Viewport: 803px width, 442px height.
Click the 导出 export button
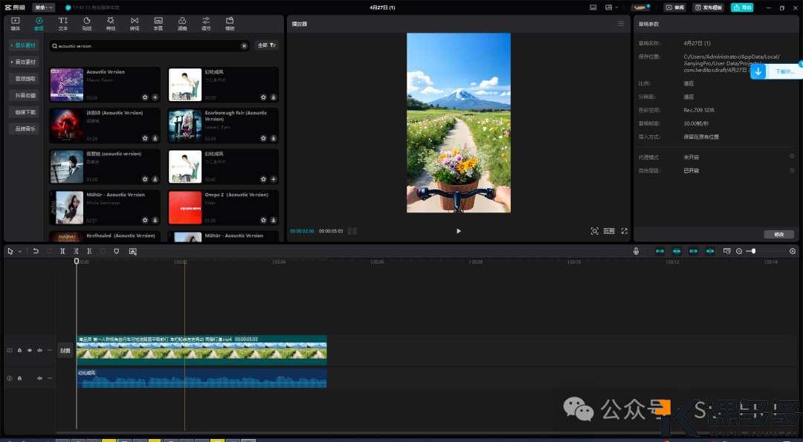(741, 7)
